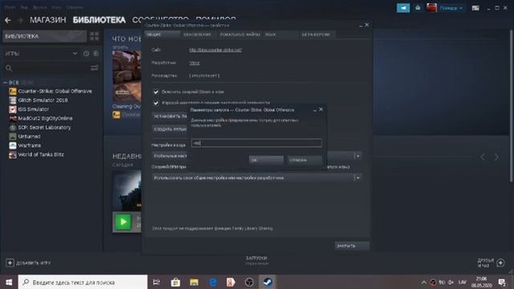The width and height of the screenshot is (514, 289).
Task: Confirm launch options with OK button
Action: click(x=266, y=160)
